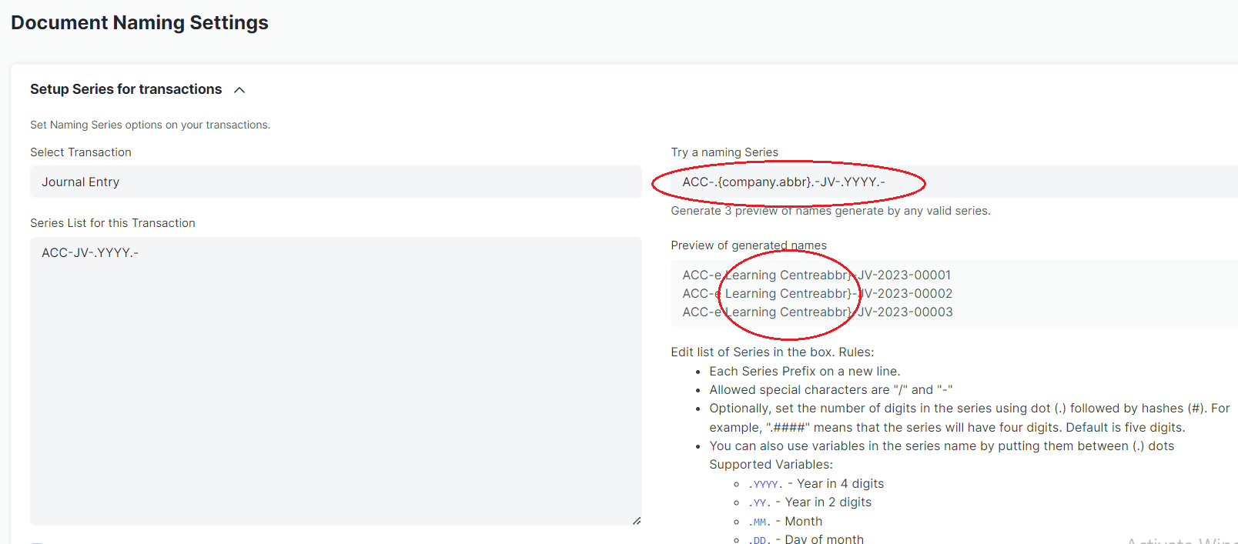The height and width of the screenshot is (544, 1238).
Task: Click preview name ending in 2023-00001
Action: click(816, 275)
